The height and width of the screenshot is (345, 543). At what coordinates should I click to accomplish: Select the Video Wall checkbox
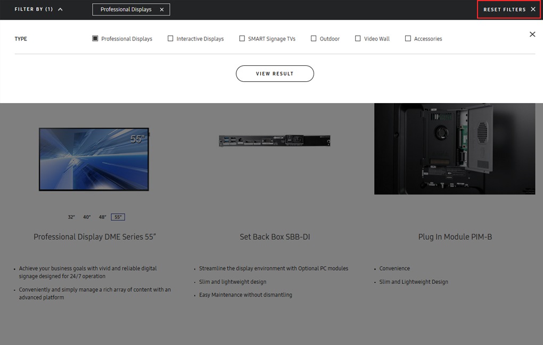pyautogui.click(x=358, y=38)
